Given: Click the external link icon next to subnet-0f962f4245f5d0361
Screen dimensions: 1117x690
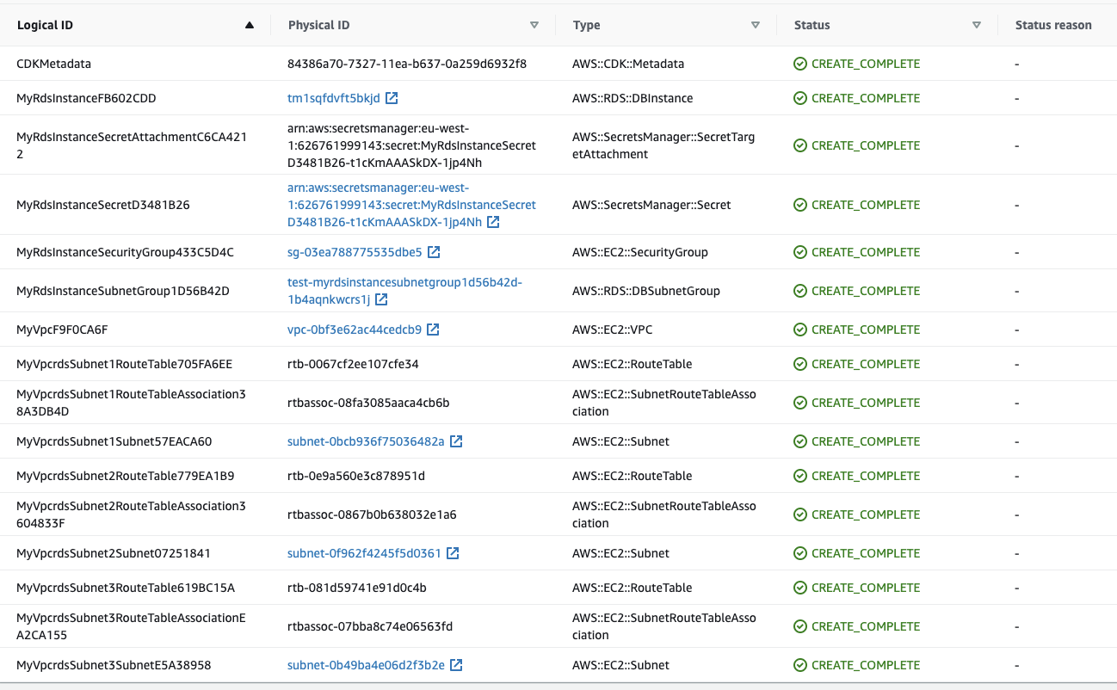Looking at the screenshot, I should click(x=454, y=552).
